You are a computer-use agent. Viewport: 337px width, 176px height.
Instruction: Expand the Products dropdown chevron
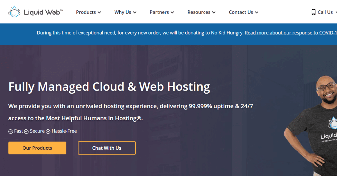click(99, 12)
